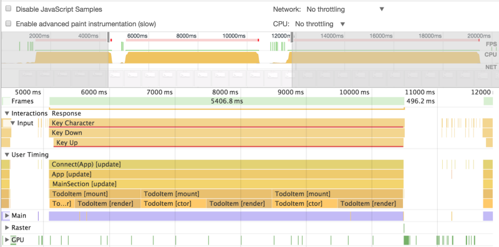This screenshot has width=499, height=247.
Task: Select the 5406.8 ms frame
Action: 226,101
